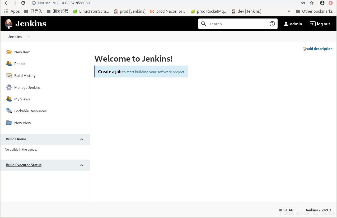337x218 pixels.
Task: Click the browser address bar URL
Action: (75, 3)
